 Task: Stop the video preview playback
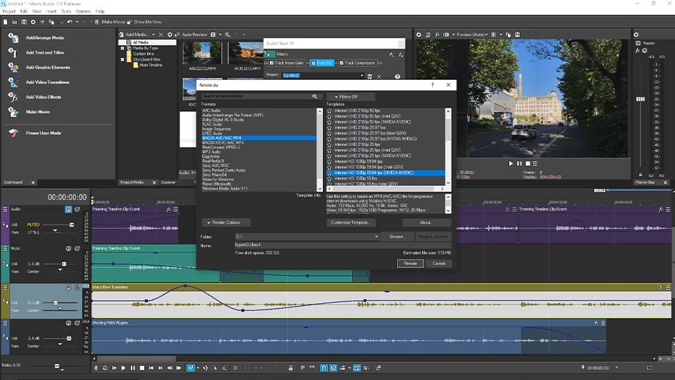(x=528, y=163)
